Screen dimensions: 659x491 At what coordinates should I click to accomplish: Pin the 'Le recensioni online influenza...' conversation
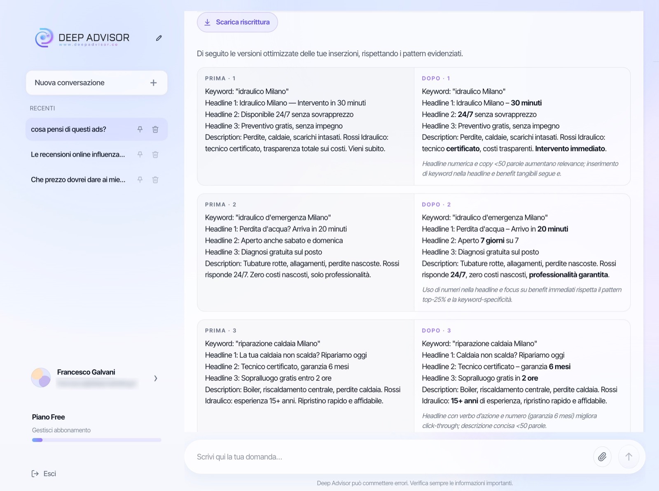click(140, 154)
